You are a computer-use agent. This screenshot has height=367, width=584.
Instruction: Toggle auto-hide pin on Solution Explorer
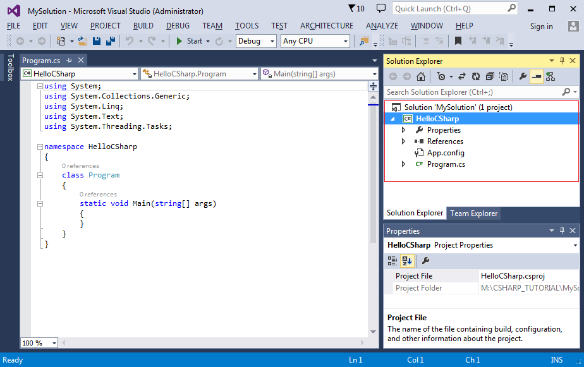click(563, 61)
